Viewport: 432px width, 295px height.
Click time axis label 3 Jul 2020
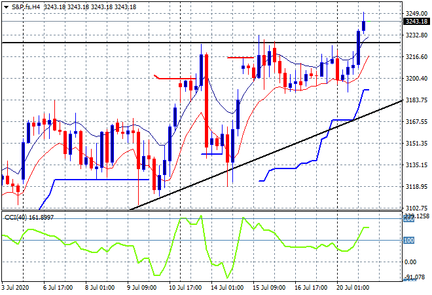coord(15,288)
